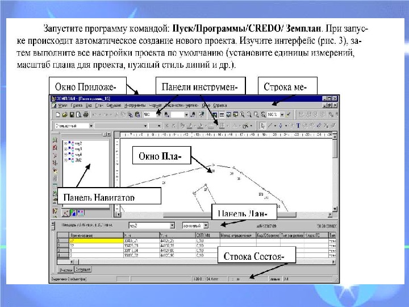
Task: Expand the third Navigator tree node
Action: click(x=65, y=155)
